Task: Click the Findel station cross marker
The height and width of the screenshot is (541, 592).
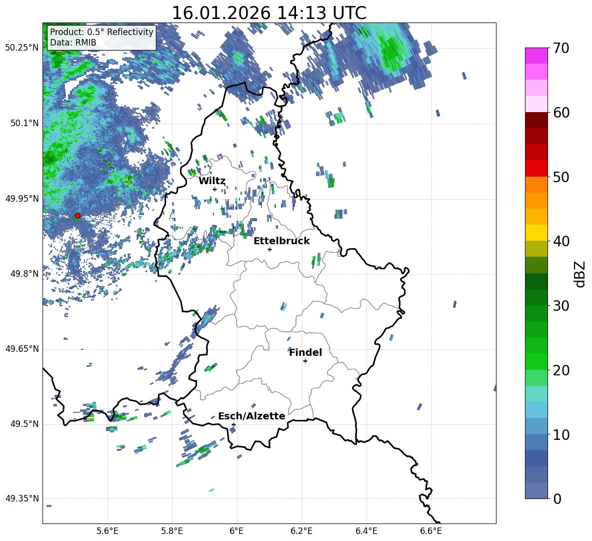Action: click(x=305, y=361)
